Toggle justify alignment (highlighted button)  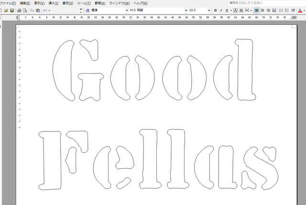[257, 11]
